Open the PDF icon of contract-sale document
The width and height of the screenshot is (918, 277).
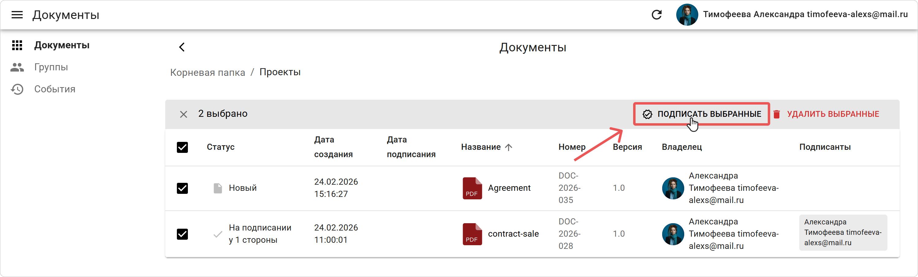point(472,234)
